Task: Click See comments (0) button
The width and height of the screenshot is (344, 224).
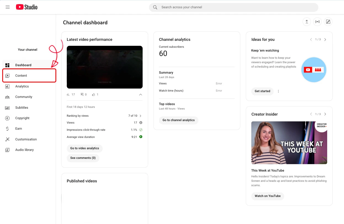Action: [83, 158]
